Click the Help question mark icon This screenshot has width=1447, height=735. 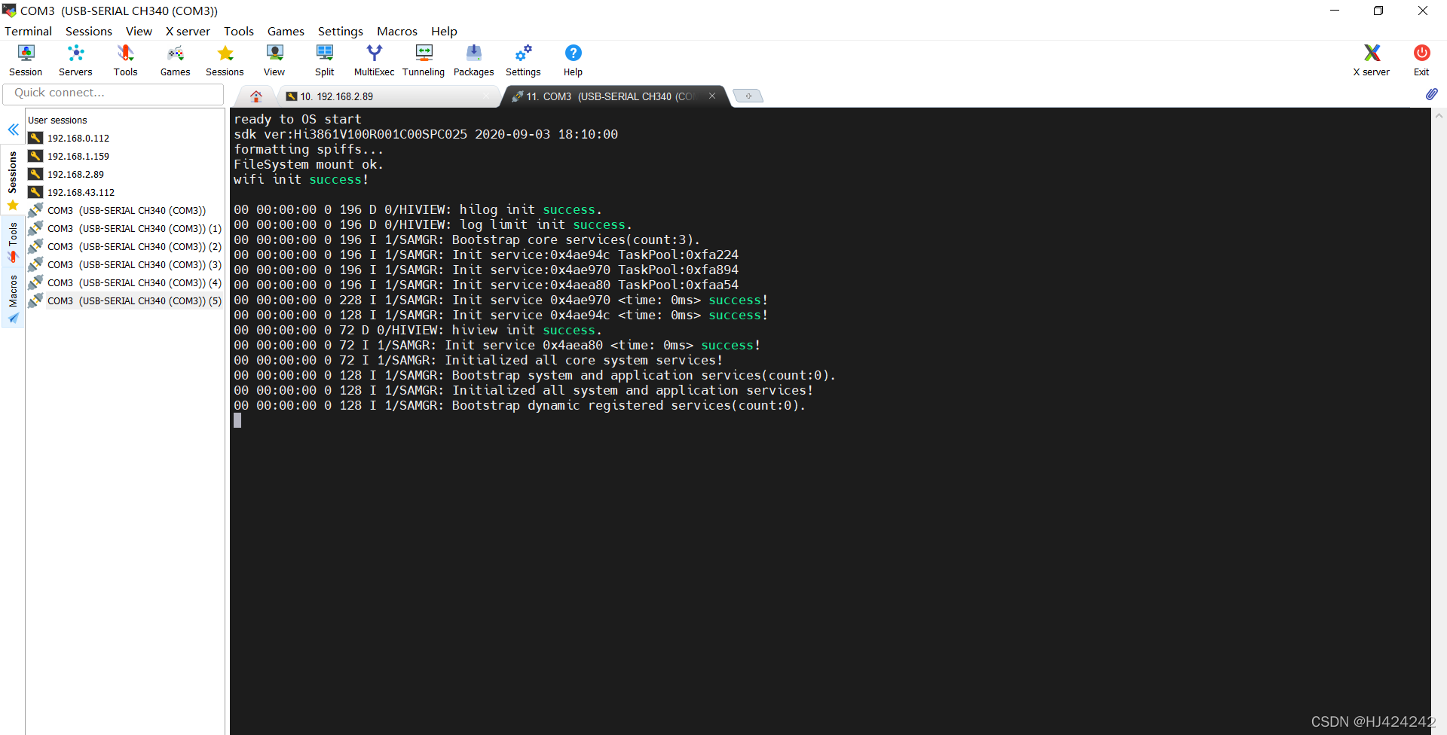pos(573,60)
